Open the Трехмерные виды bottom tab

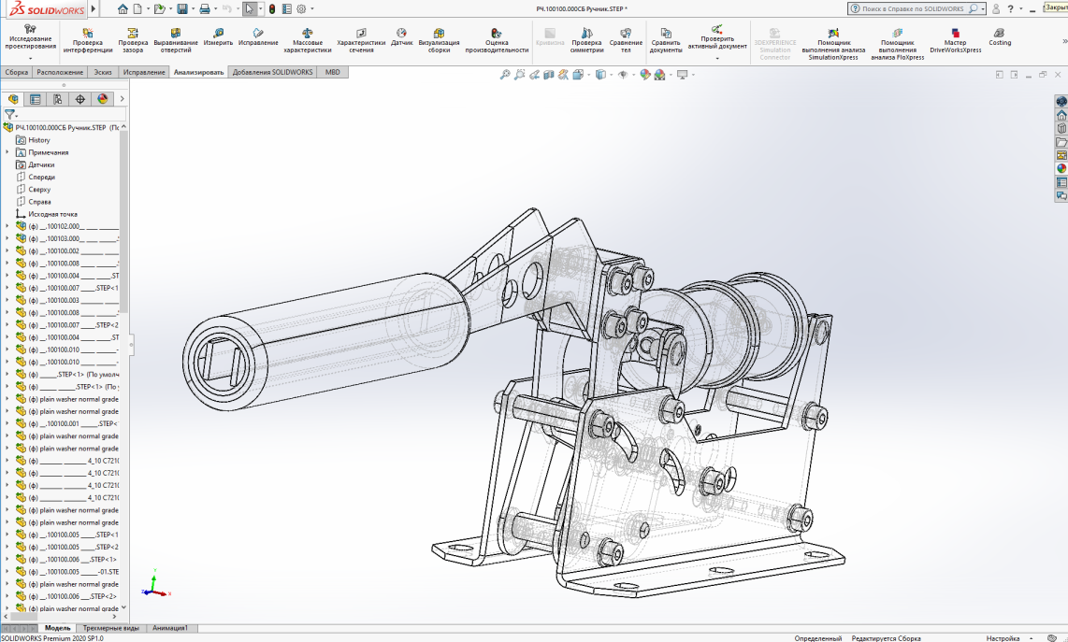tap(110, 629)
